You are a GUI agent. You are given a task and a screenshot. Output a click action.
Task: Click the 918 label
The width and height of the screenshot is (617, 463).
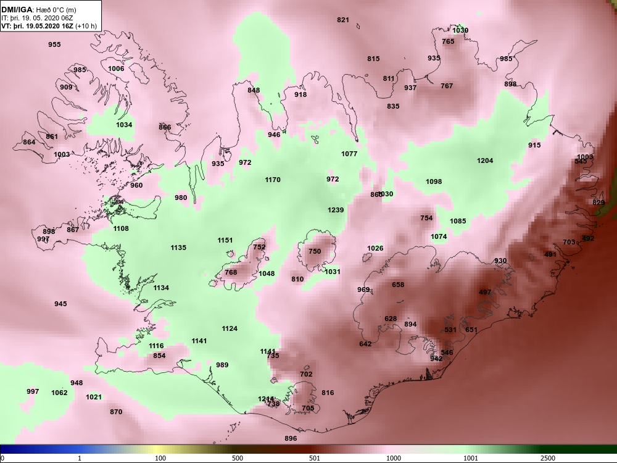point(300,94)
